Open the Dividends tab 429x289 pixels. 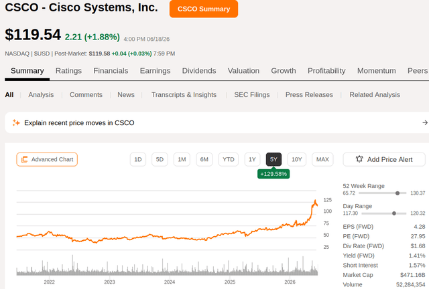pos(199,71)
